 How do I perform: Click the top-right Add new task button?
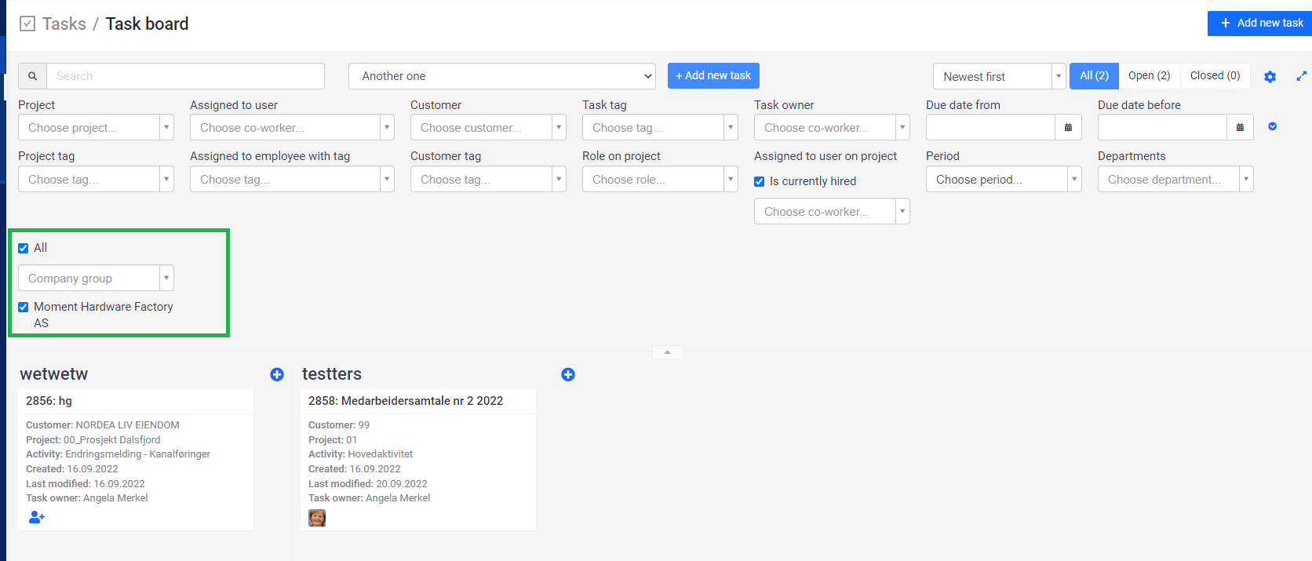(x=1262, y=23)
